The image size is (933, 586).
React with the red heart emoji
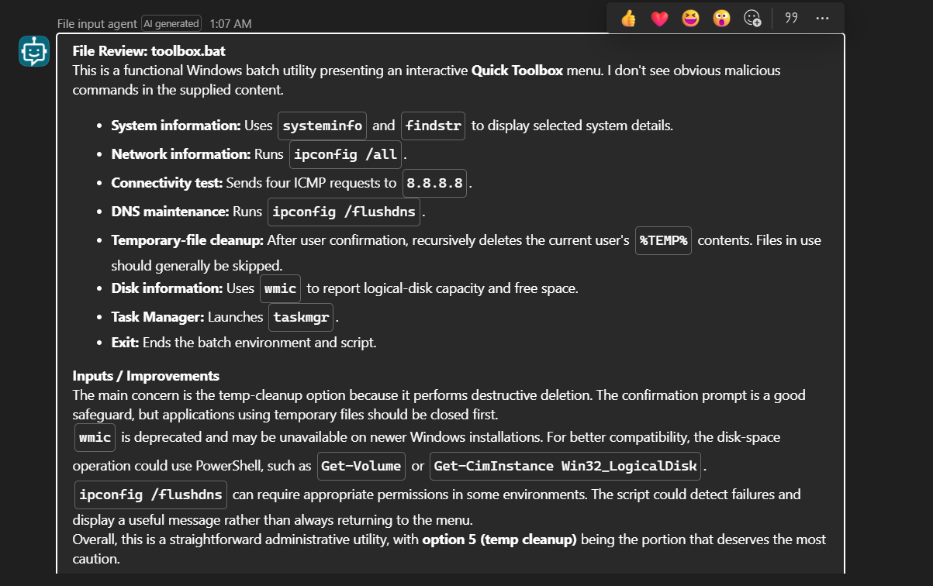[659, 19]
